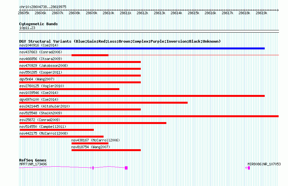Screen dimensions: 288x186
Task: Select the red bar under nsv514550
Action: pos(57,130)
